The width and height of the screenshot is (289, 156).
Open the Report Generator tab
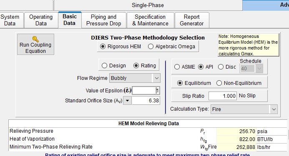pyautogui.click(x=192, y=20)
